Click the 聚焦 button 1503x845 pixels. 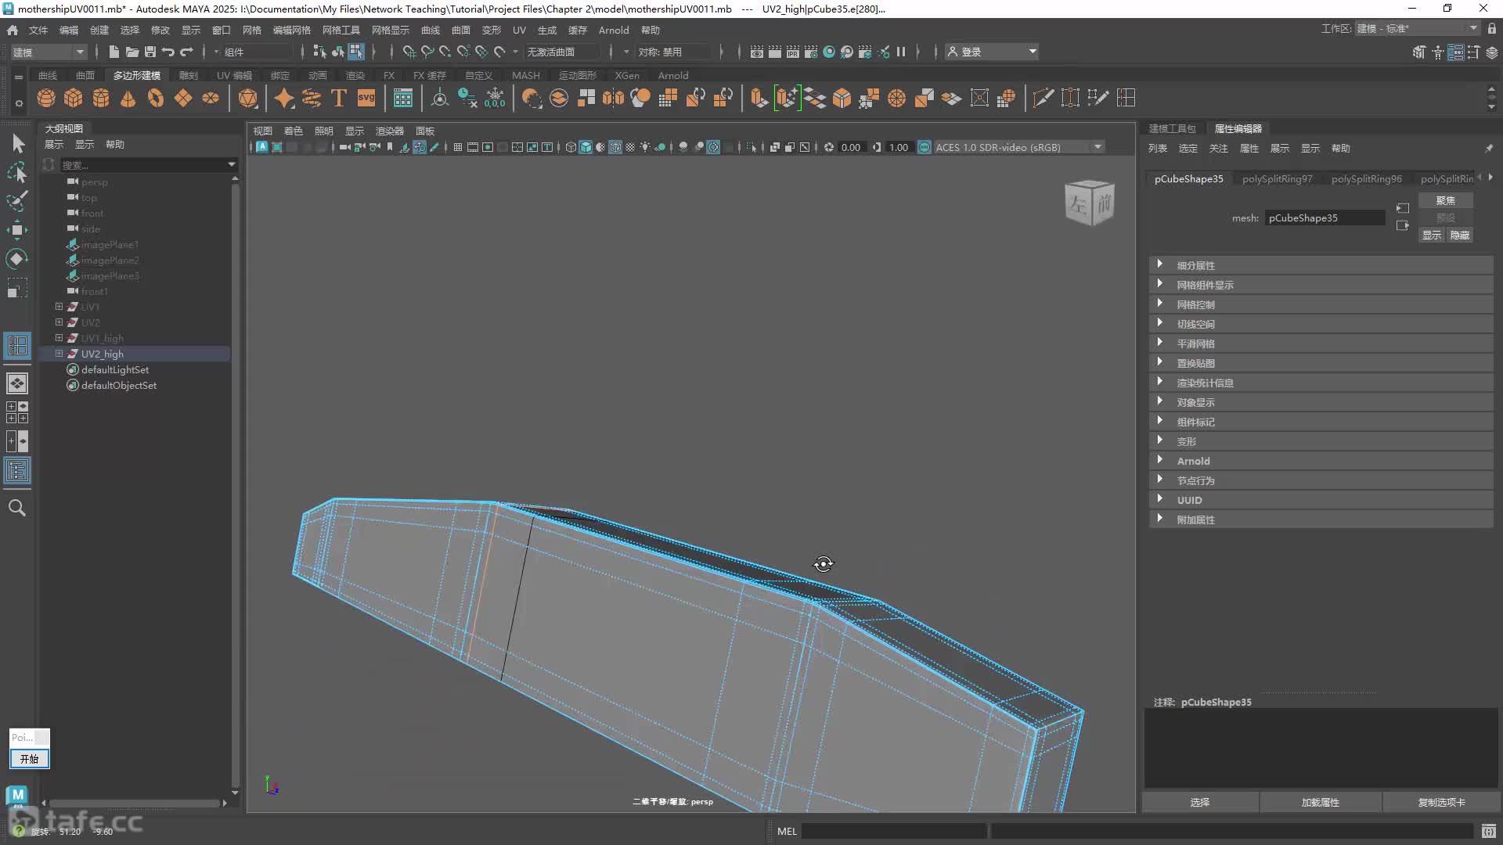pyautogui.click(x=1445, y=201)
